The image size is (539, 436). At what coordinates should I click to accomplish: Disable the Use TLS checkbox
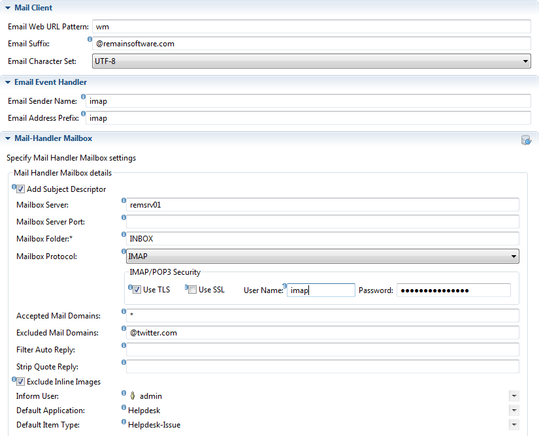[137, 290]
